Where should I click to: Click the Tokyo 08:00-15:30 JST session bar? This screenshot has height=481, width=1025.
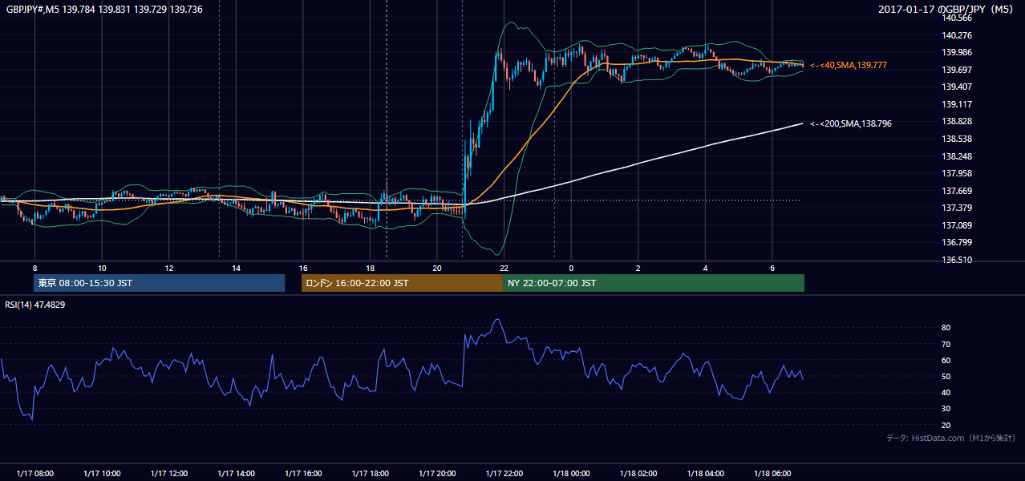(x=159, y=283)
